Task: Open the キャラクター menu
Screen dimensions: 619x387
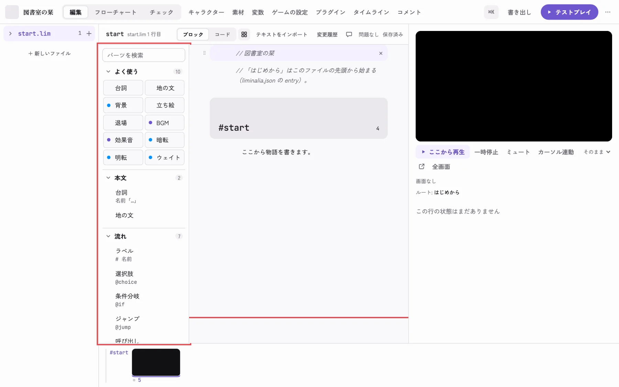Action: (206, 12)
